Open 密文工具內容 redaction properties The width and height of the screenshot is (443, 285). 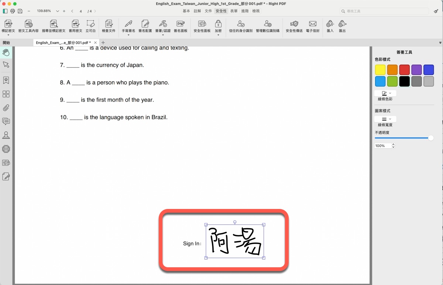pyautogui.click(x=28, y=26)
